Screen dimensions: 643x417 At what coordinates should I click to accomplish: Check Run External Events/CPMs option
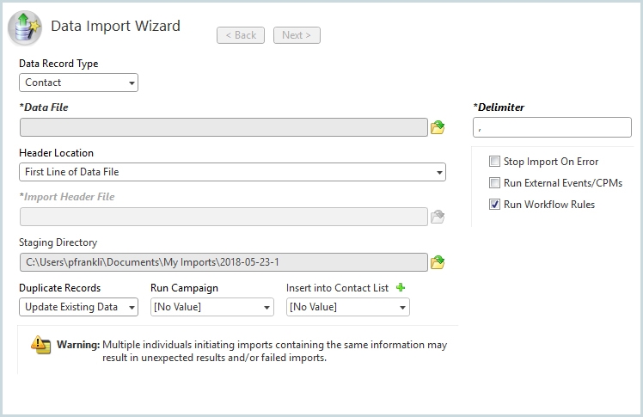[494, 183]
